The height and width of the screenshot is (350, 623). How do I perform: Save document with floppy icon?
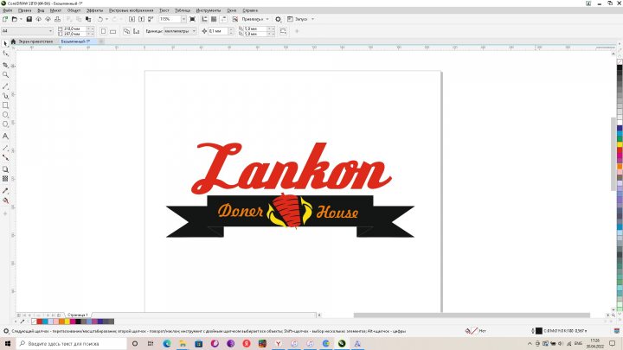[x=29, y=19]
